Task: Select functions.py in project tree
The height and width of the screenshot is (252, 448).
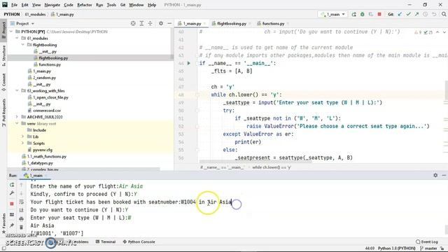Action: 50,64
